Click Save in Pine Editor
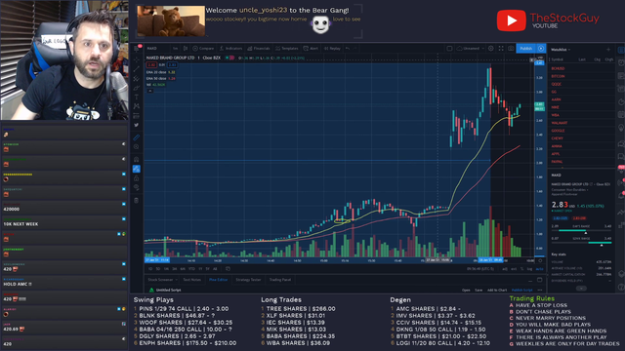This screenshot has height=351, width=625. point(479,291)
